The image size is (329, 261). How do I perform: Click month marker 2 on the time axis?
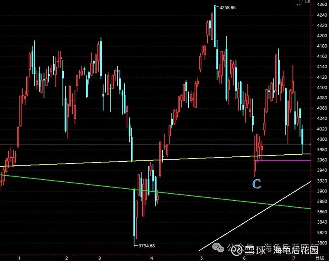pyautogui.click(x=67, y=258)
